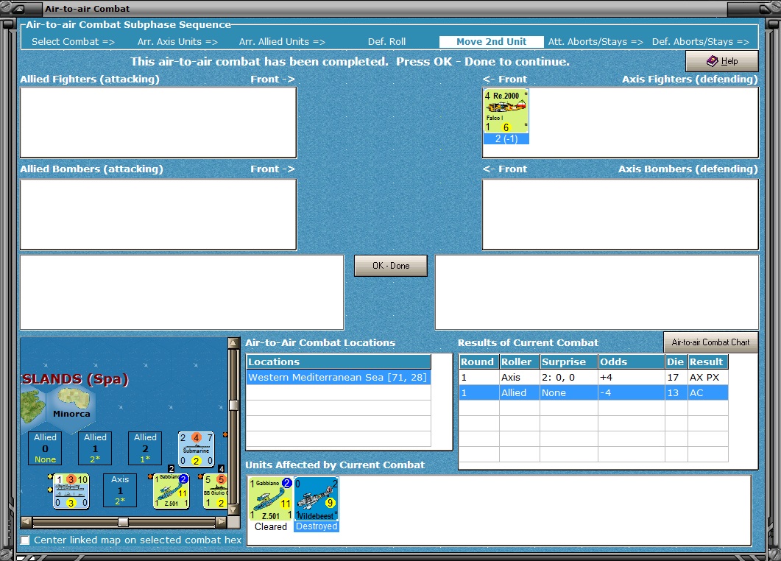This screenshot has width=781, height=561.
Task: Click the Allied 0 None box on the map
Action: (x=45, y=448)
